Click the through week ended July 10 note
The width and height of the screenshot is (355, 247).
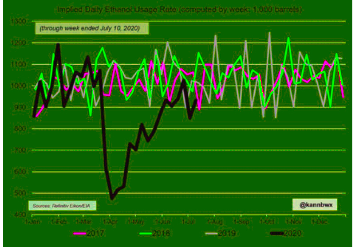(x=92, y=28)
